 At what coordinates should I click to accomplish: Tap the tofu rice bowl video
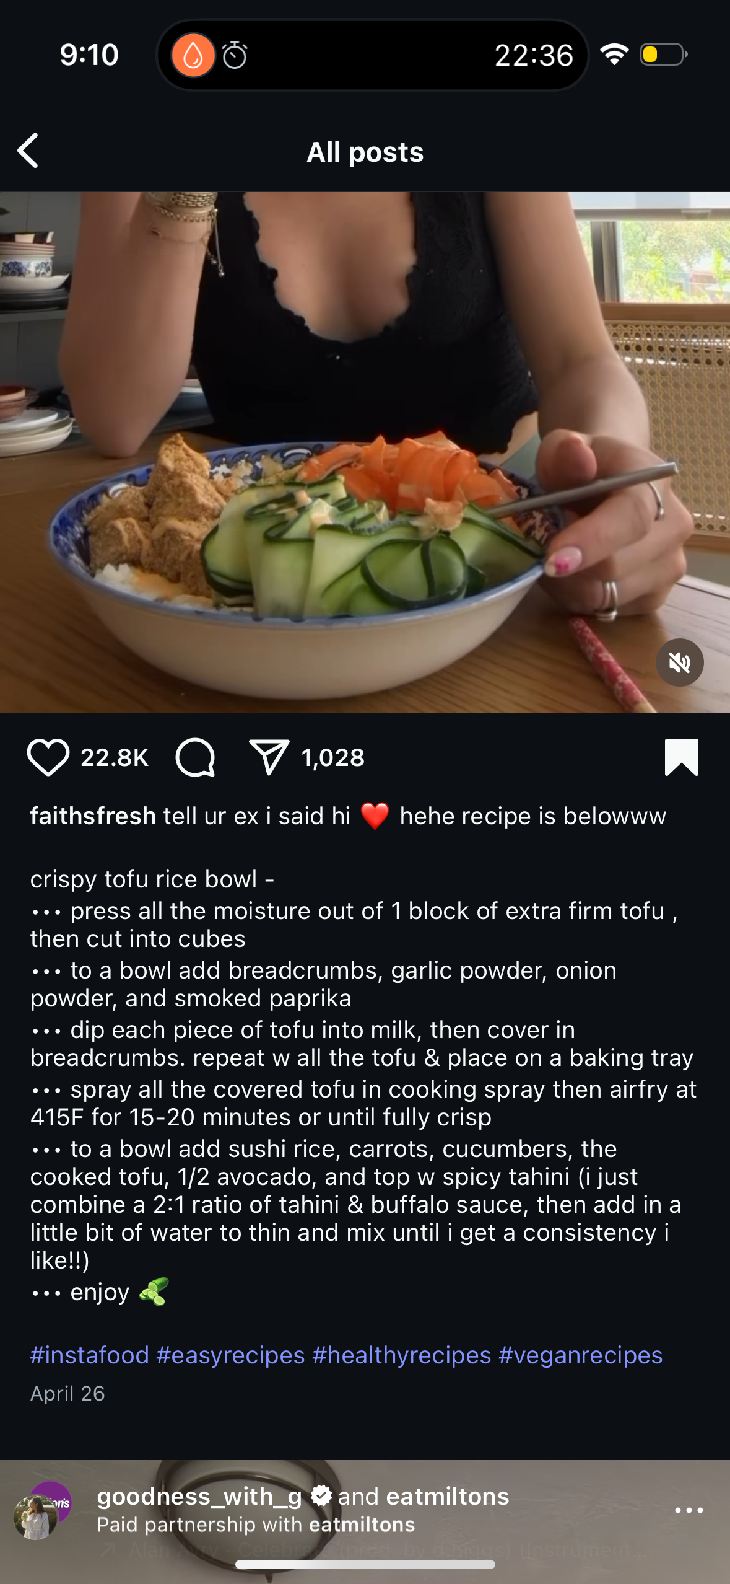[365, 452]
